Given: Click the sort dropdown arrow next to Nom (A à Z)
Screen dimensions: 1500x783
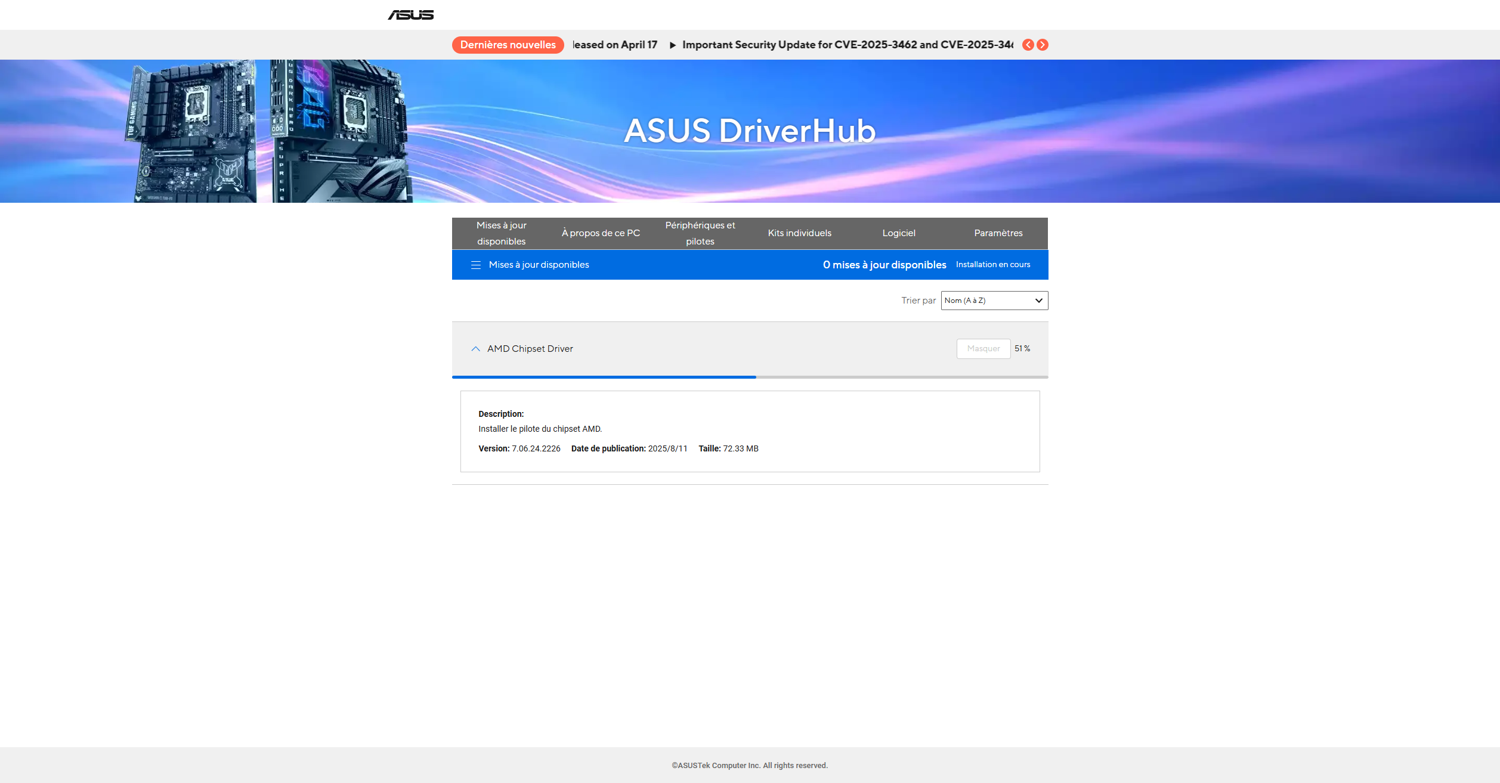Looking at the screenshot, I should click(1038, 301).
